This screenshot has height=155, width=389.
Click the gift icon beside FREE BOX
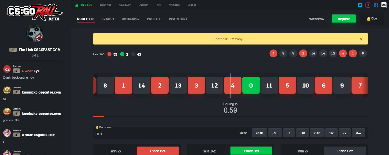coord(77,5)
